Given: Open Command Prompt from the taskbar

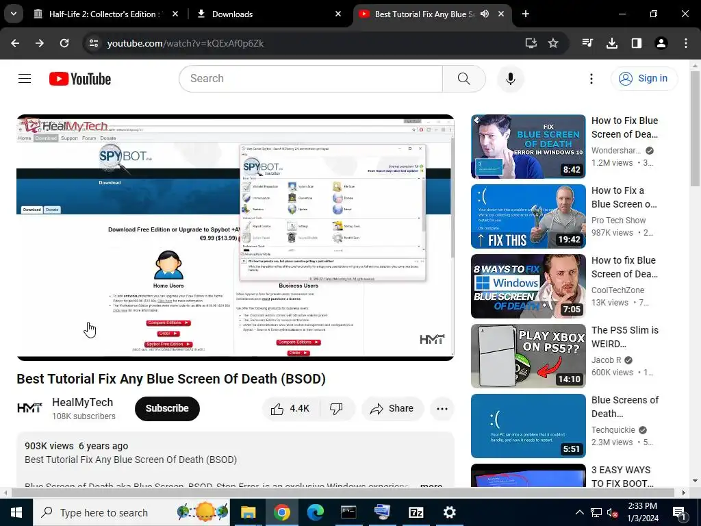Looking at the screenshot, I should click(x=348, y=512).
